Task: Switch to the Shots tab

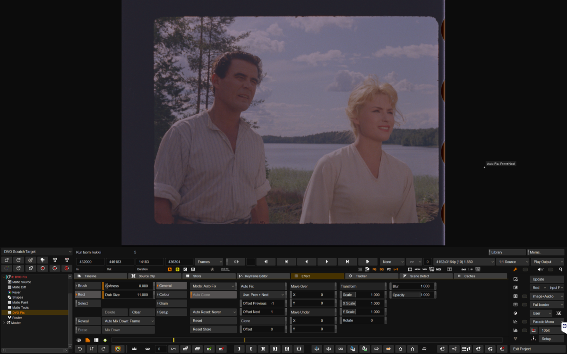Action: tap(209, 276)
